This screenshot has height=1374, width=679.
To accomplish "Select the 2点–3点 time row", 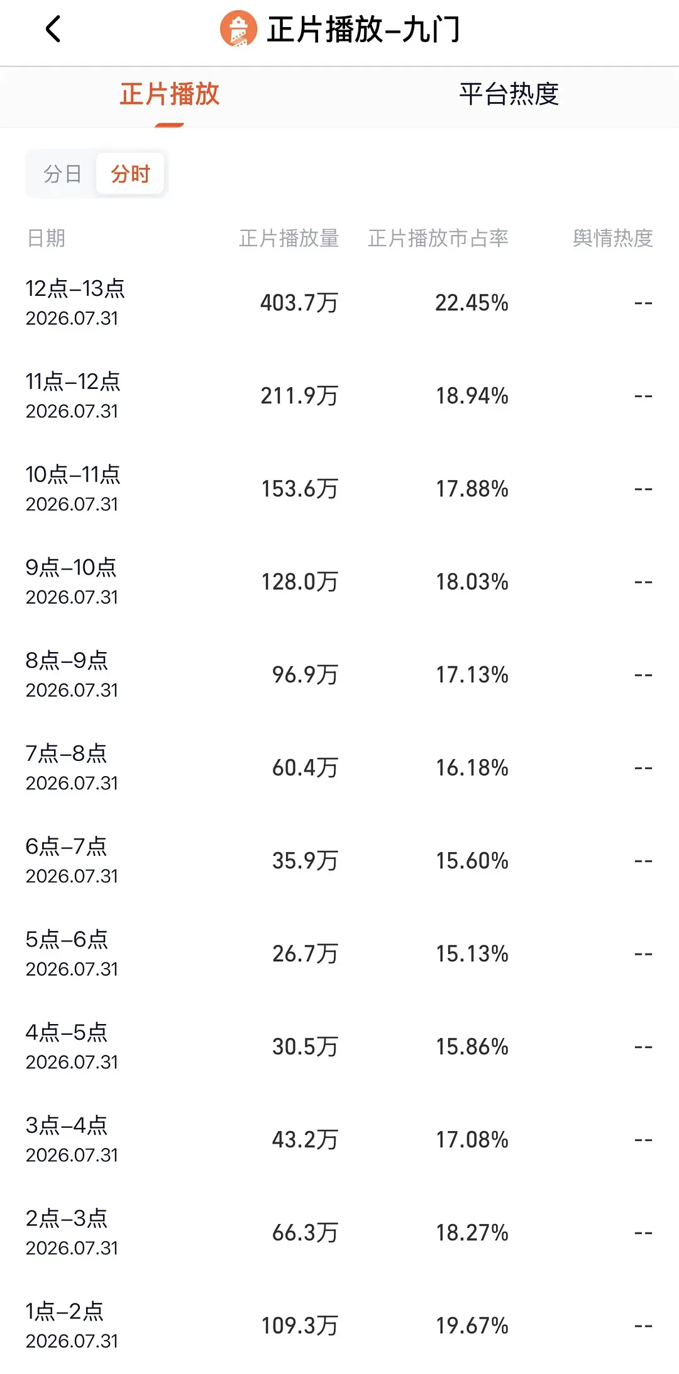I will [x=339, y=1232].
